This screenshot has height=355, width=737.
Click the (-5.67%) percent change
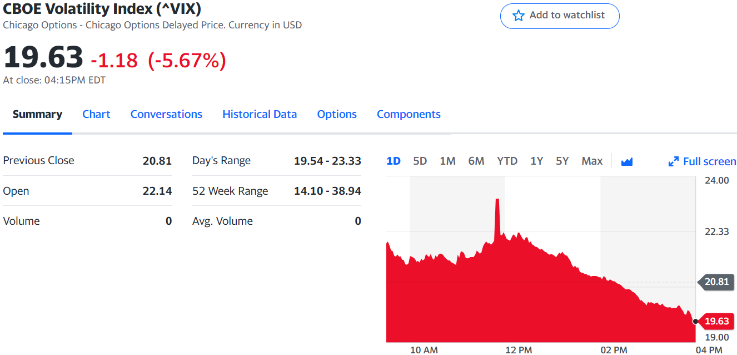(187, 60)
